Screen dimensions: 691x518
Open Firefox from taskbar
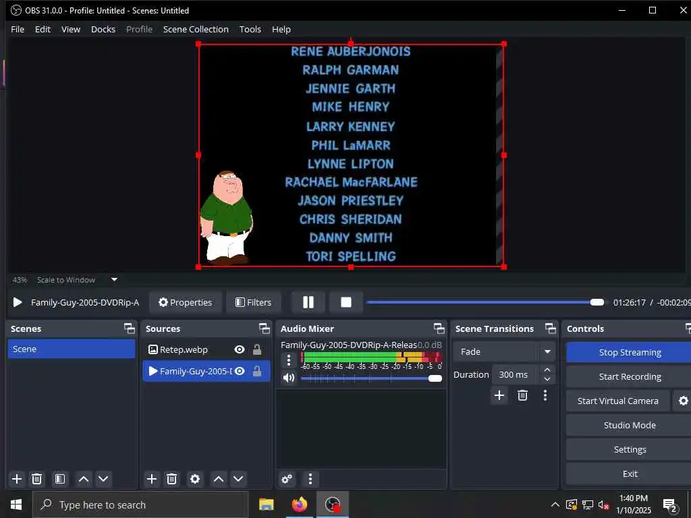[x=299, y=505]
